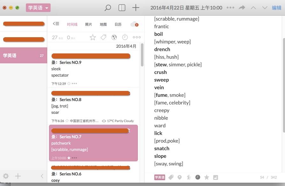Click the cloud sync warning icon

click(x=135, y=24)
